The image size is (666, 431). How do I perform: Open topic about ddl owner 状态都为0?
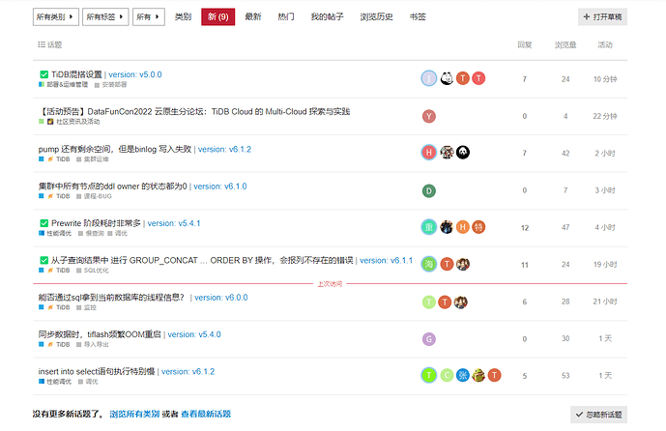click(112, 187)
